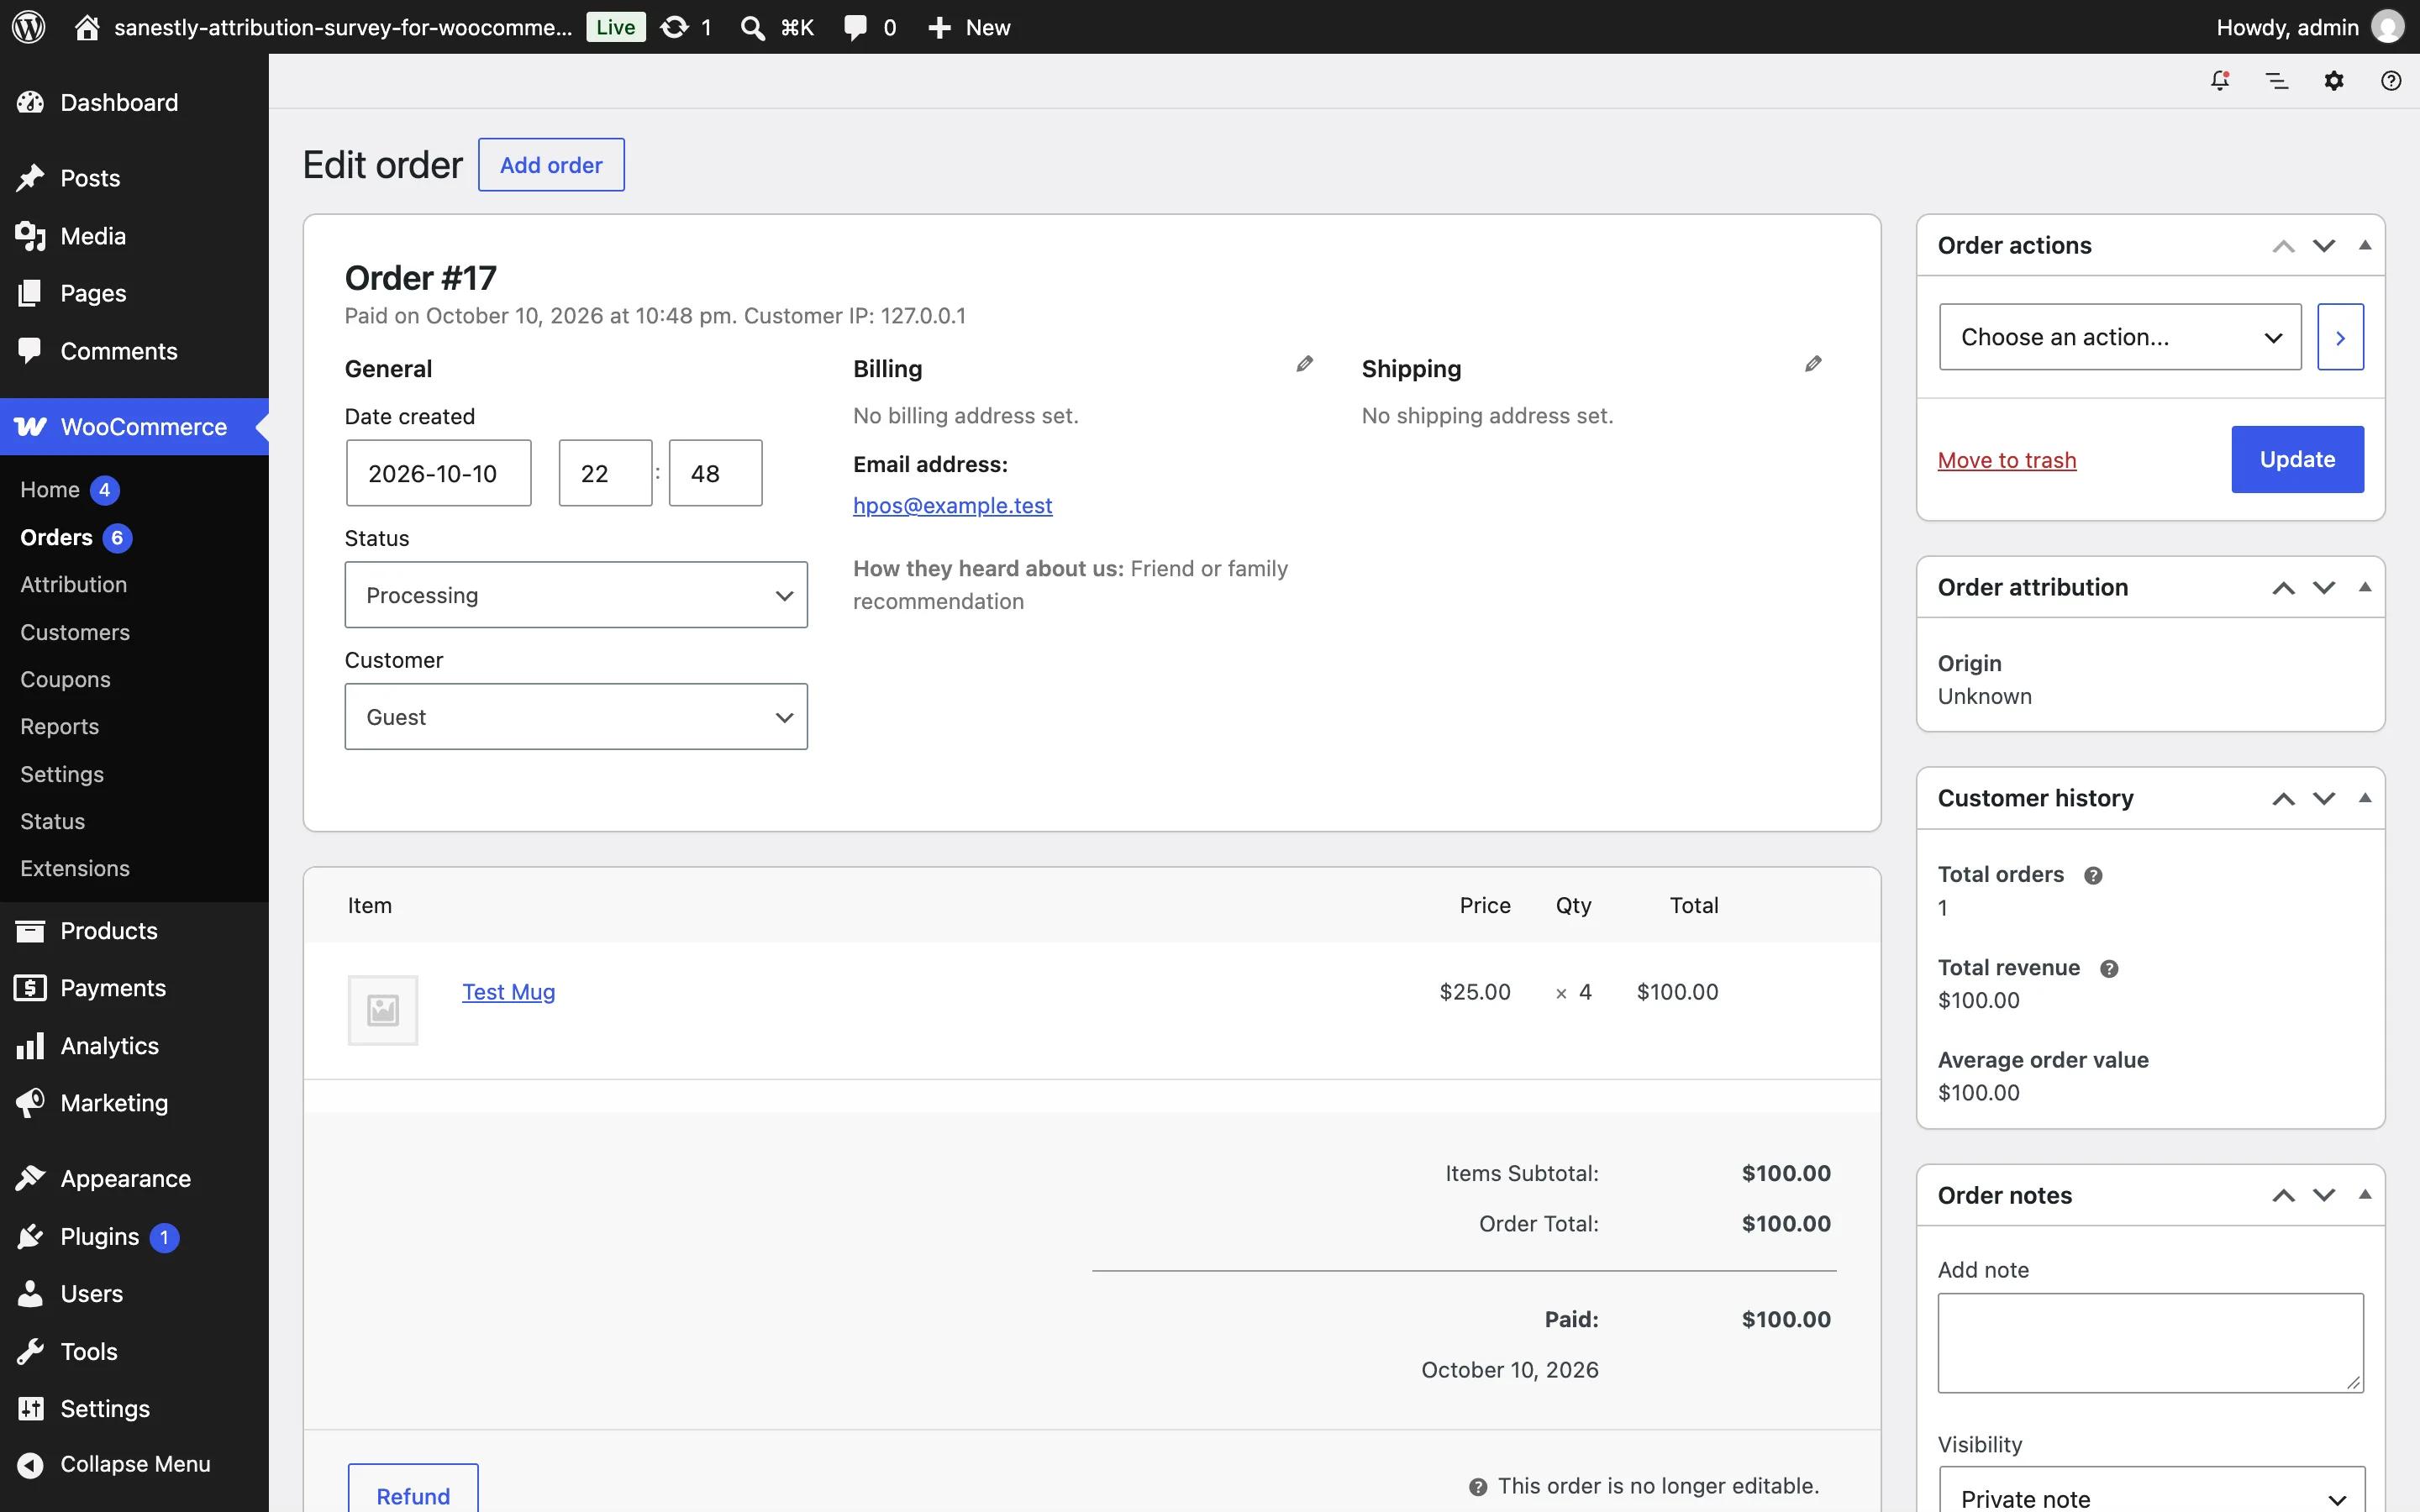Screen dimensions: 2420x1512
Task: Open the Status dropdown showing Processing
Action: coord(576,595)
